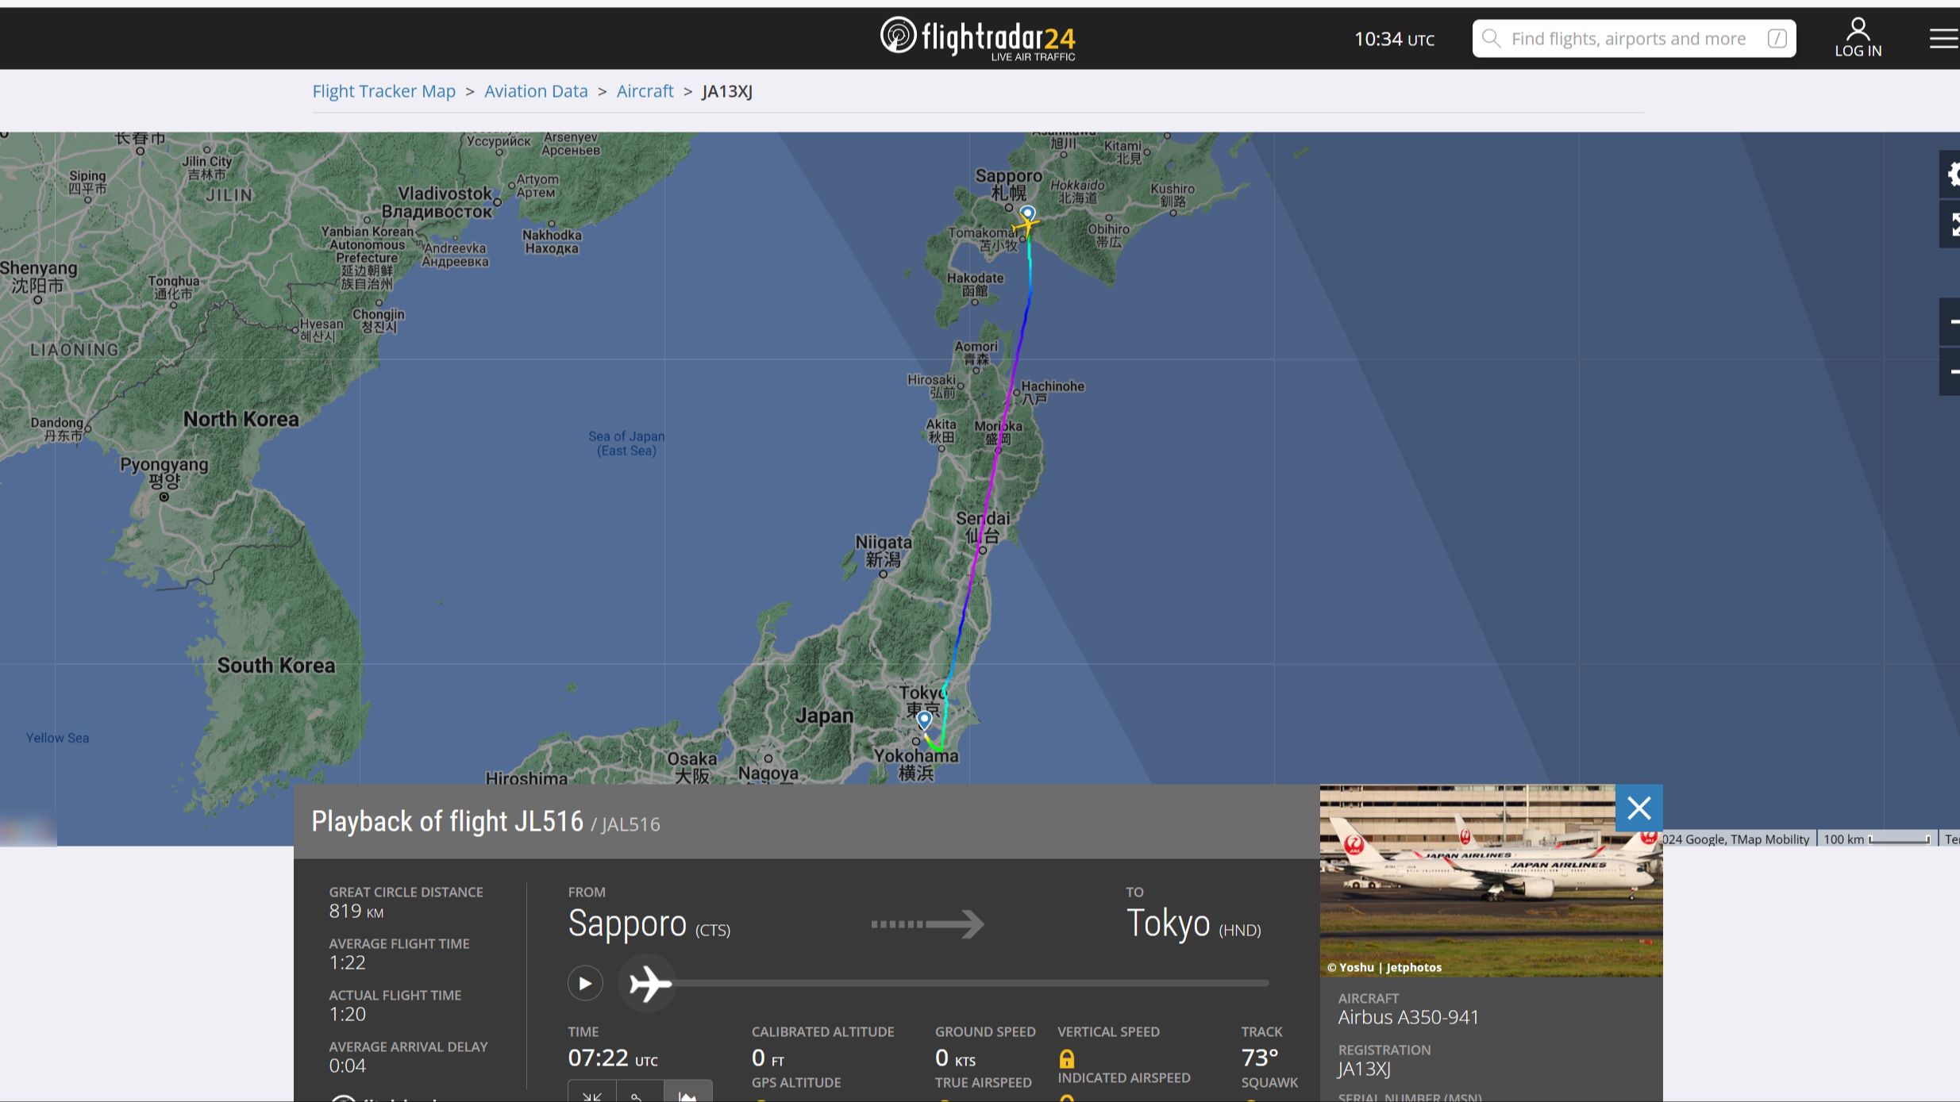Enter fullscreen map view

pos(1953,225)
